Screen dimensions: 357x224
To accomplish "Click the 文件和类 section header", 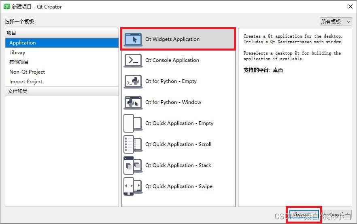I will click(62, 91).
